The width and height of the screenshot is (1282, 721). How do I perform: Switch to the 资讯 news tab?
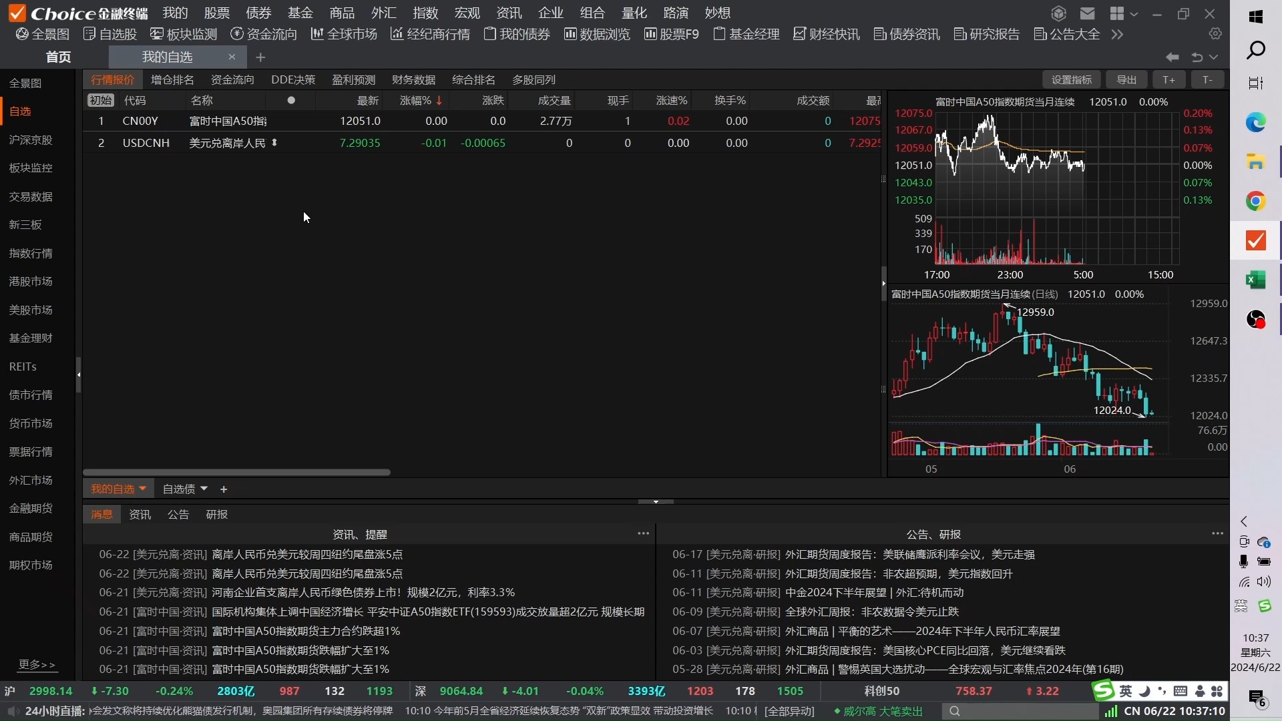[x=140, y=515]
